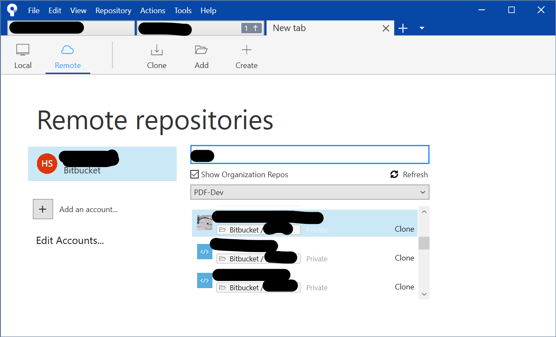Switch to the tab with the 1 ahead badge

(200, 28)
